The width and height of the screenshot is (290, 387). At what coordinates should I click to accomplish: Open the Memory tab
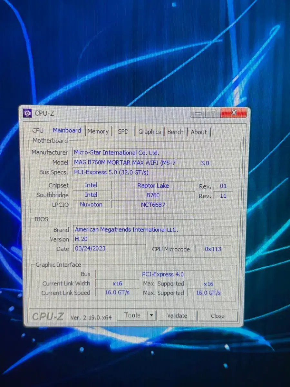(98, 131)
